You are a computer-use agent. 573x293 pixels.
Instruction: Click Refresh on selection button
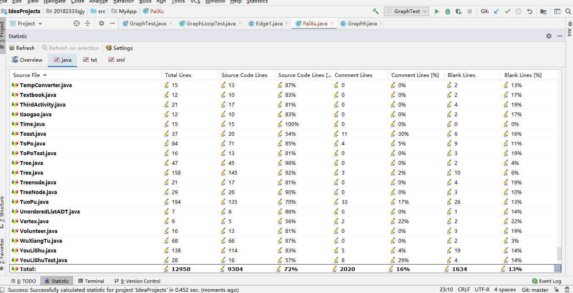(70, 48)
